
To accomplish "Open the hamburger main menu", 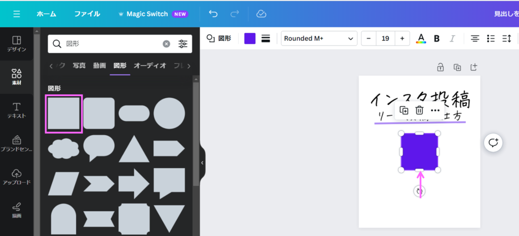I will click(x=17, y=14).
